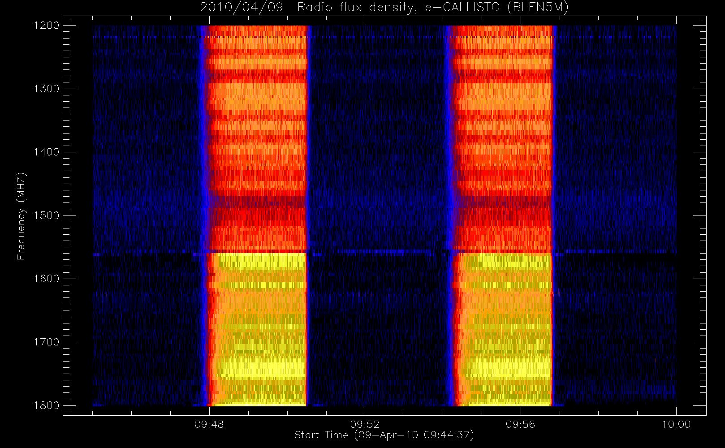
Task: Select the 1600 frequency tick label
Action: click(x=47, y=279)
